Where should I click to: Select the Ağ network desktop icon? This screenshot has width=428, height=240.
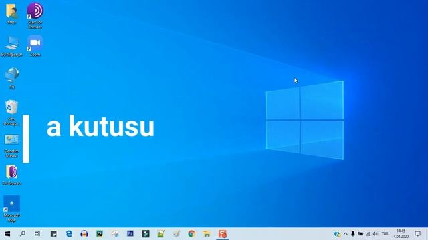(x=12, y=79)
